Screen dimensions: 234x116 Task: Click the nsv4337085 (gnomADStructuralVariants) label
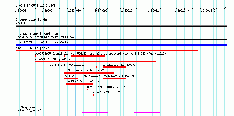(x=45, y=37)
